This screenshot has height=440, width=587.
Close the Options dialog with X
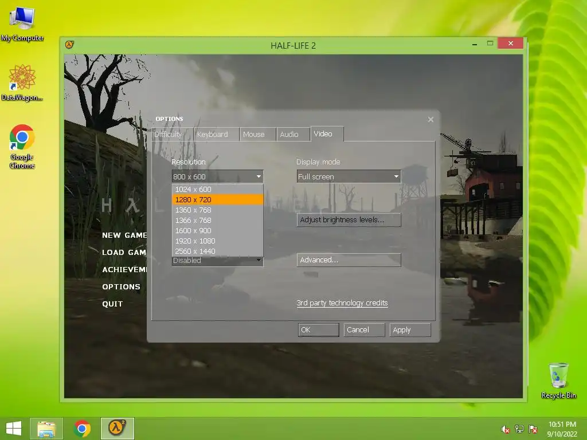(431, 119)
